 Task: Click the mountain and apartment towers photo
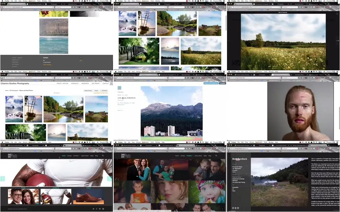coord(172,113)
